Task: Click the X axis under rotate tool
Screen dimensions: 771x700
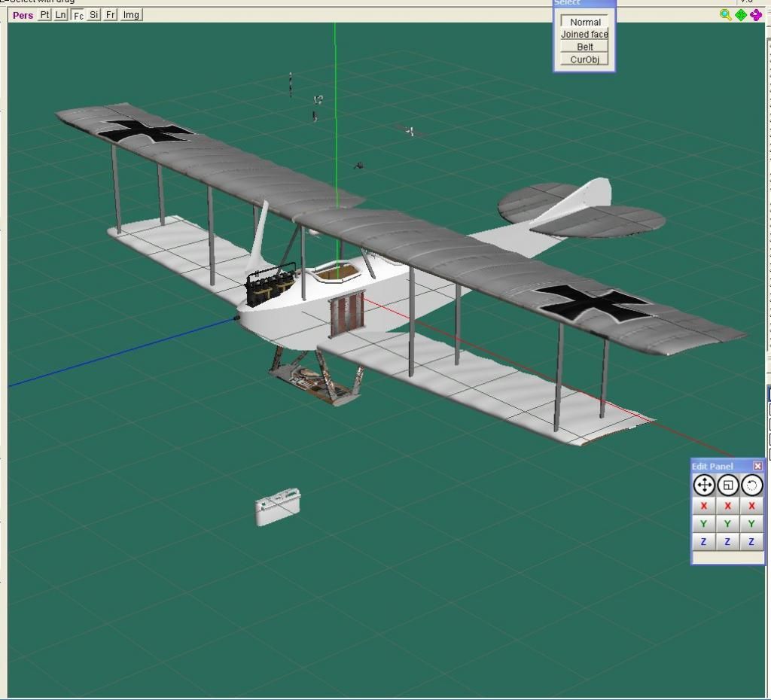Action: click(x=751, y=506)
